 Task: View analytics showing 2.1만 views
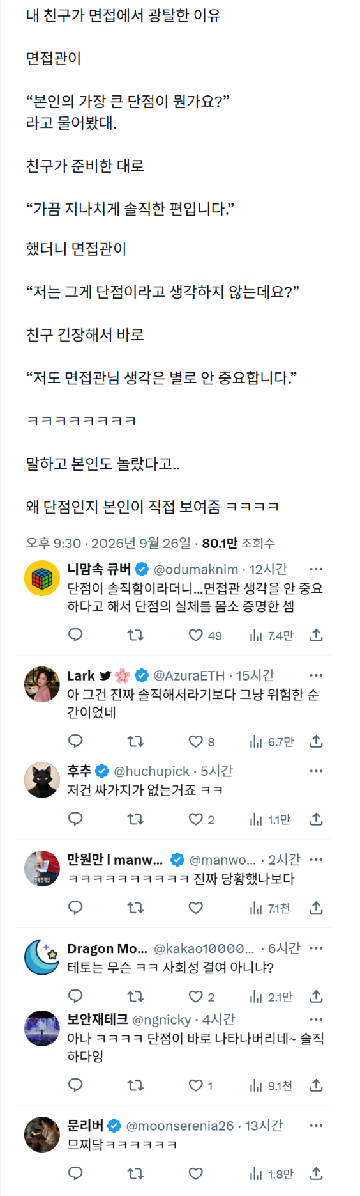pos(271,996)
